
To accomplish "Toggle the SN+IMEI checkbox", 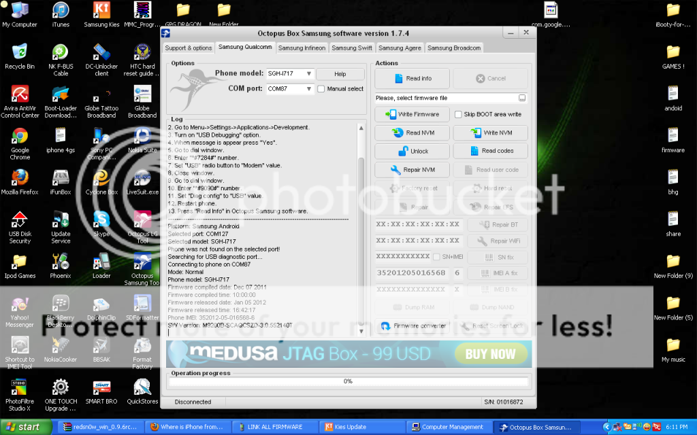I will tap(436, 257).
